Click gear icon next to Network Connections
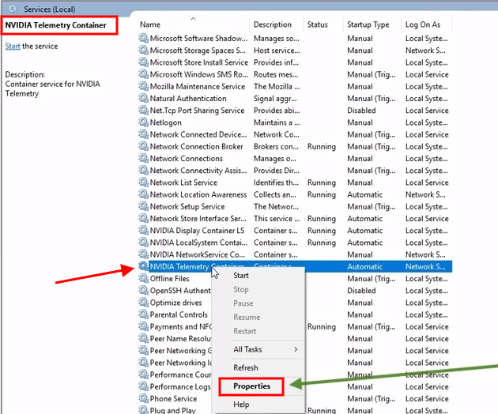The height and width of the screenshot is (414, 498). 143,159
